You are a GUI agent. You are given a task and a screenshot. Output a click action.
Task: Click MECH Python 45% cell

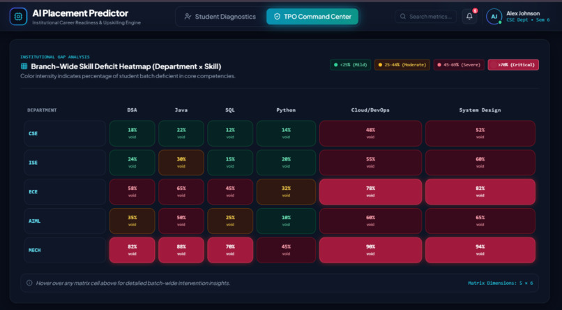[286, 250]
